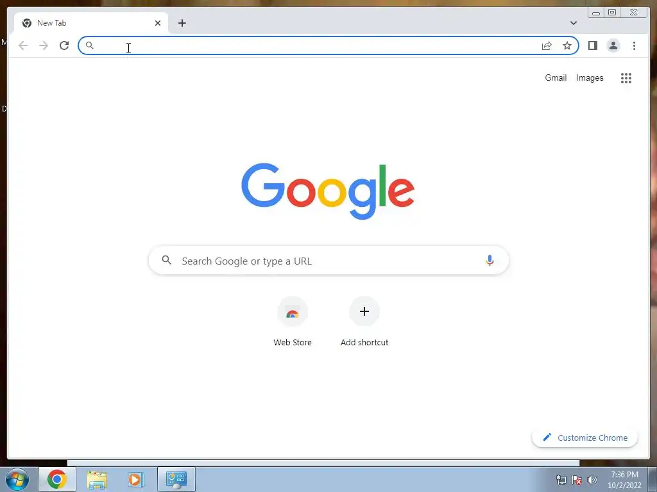
Task: Click the Action Center flag icon
Action: (577, 480)
